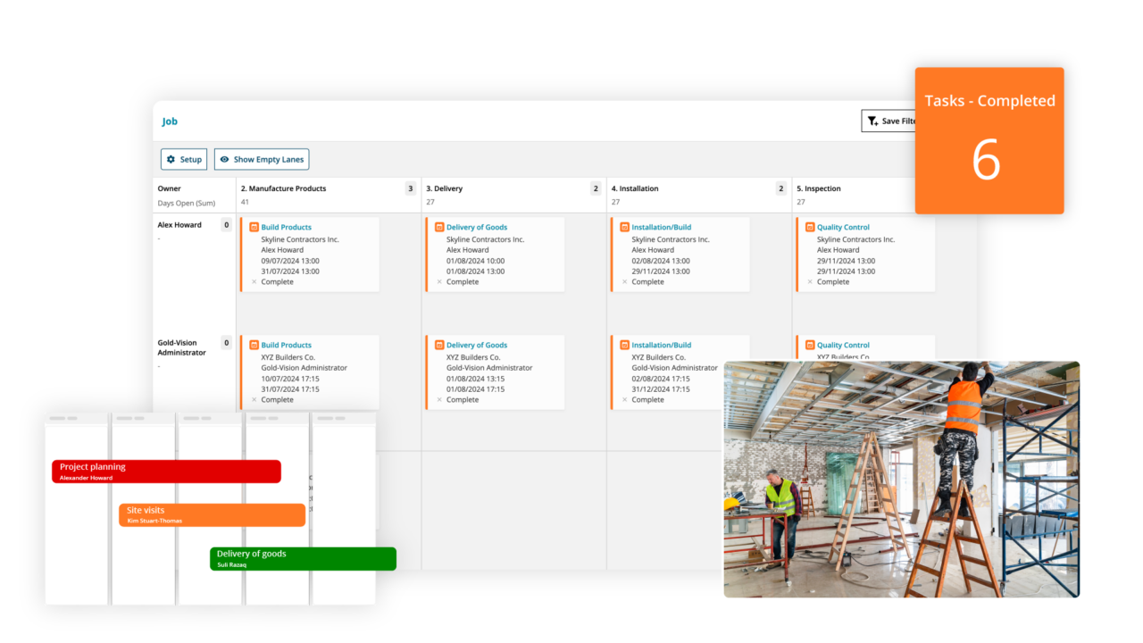The width and height of the screenshot is (1143, 643).
Task: Click the Owner header label
Action: [170, 189]
